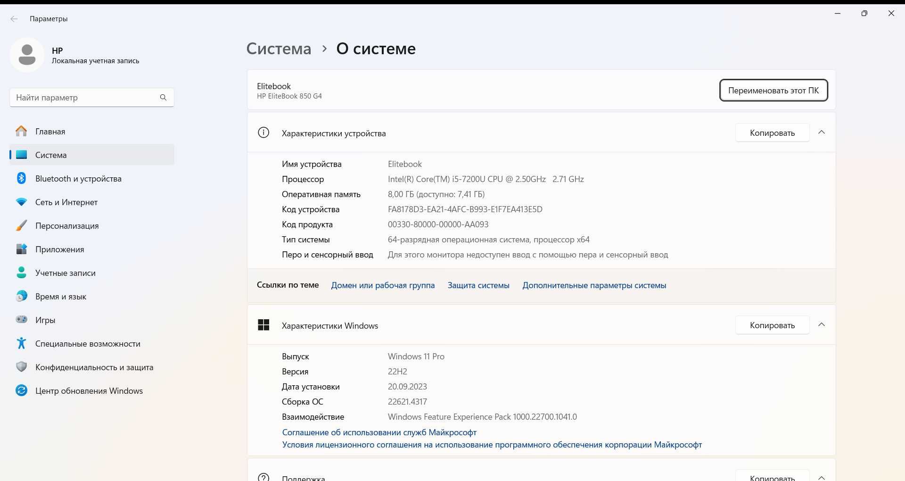Select install date 20.09.2023
Screen dimensions: 905x481
pos(407,386)
